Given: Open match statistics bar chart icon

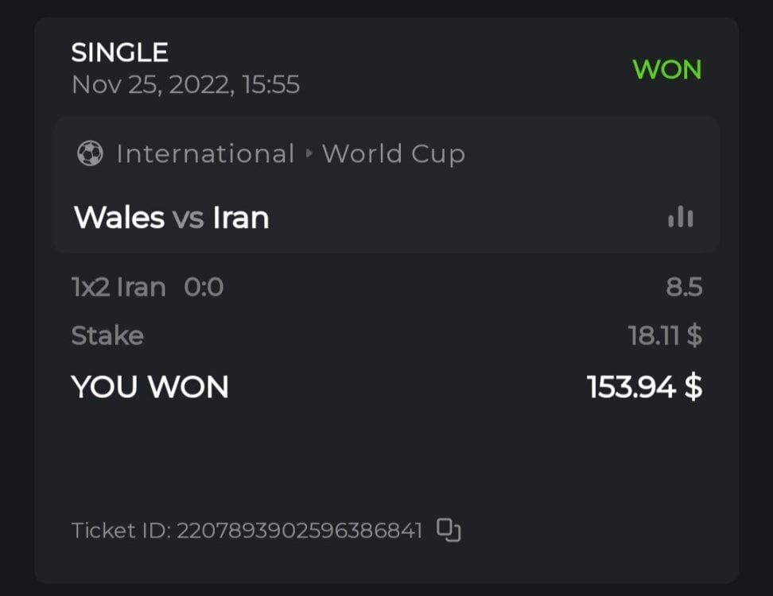Looking at the screenshot, I should click(681, 217).
